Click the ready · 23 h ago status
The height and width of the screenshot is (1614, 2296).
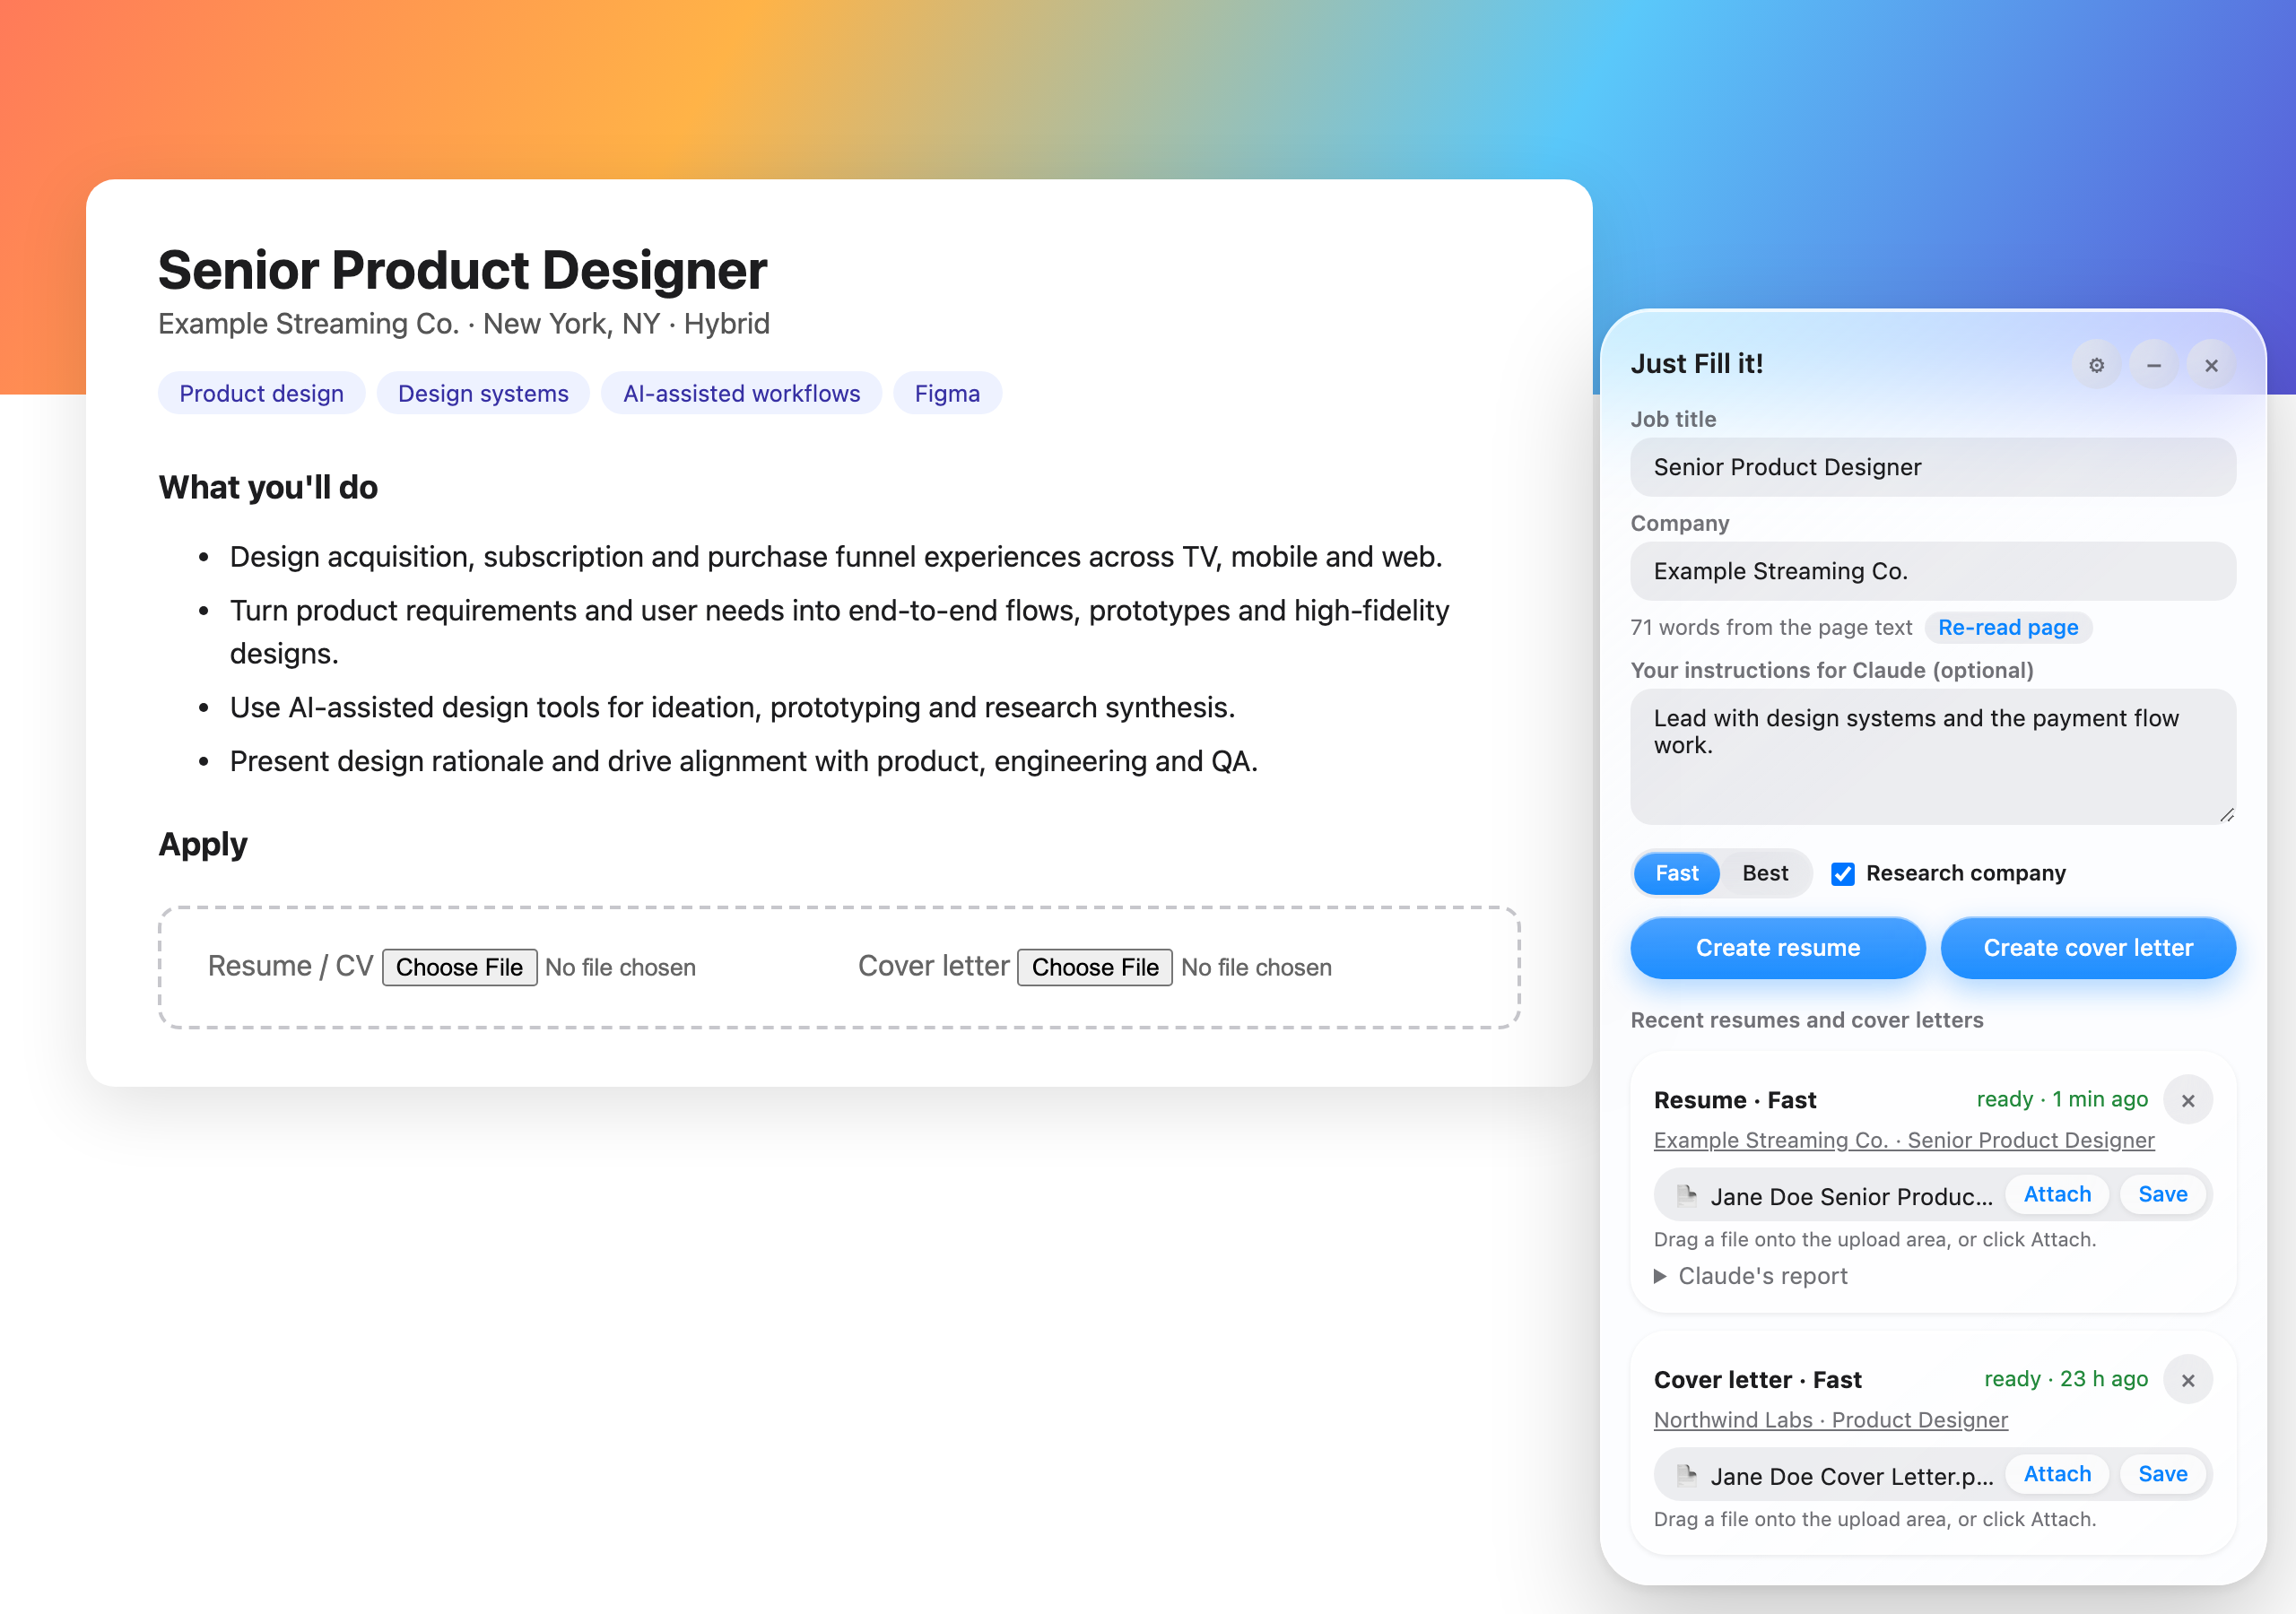[2066, 1379]
